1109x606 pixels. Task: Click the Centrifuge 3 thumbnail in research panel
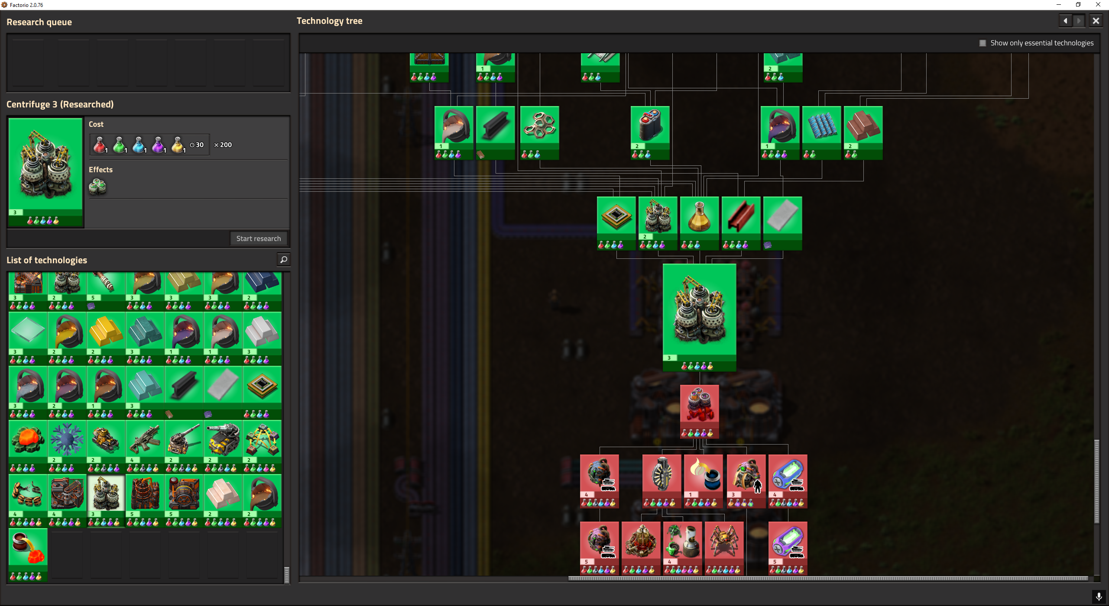45,171
